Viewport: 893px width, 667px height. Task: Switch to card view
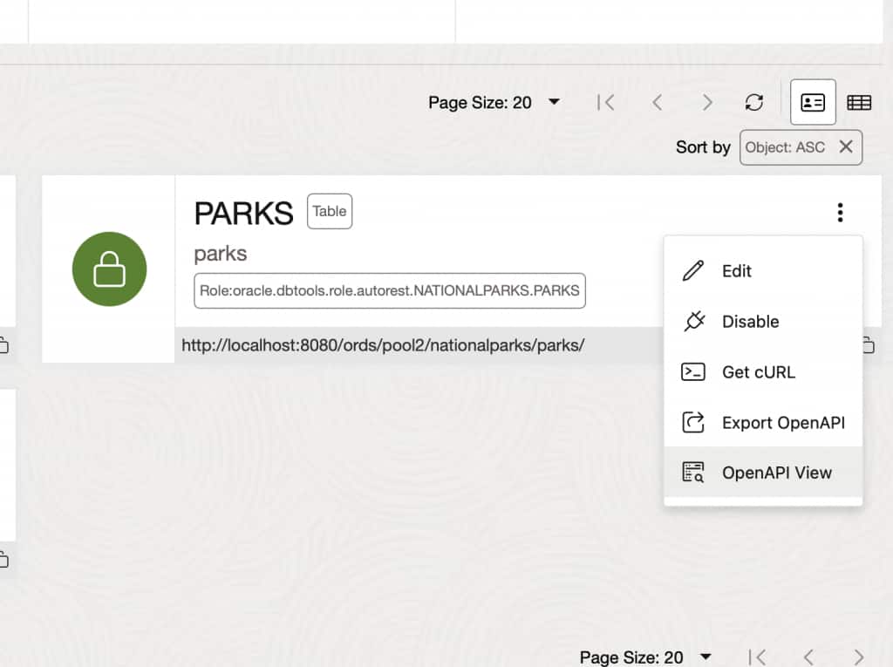[812, 102]
